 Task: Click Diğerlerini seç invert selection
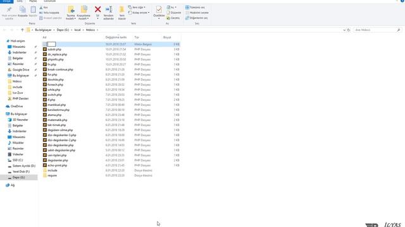click(x=196, y=18)
